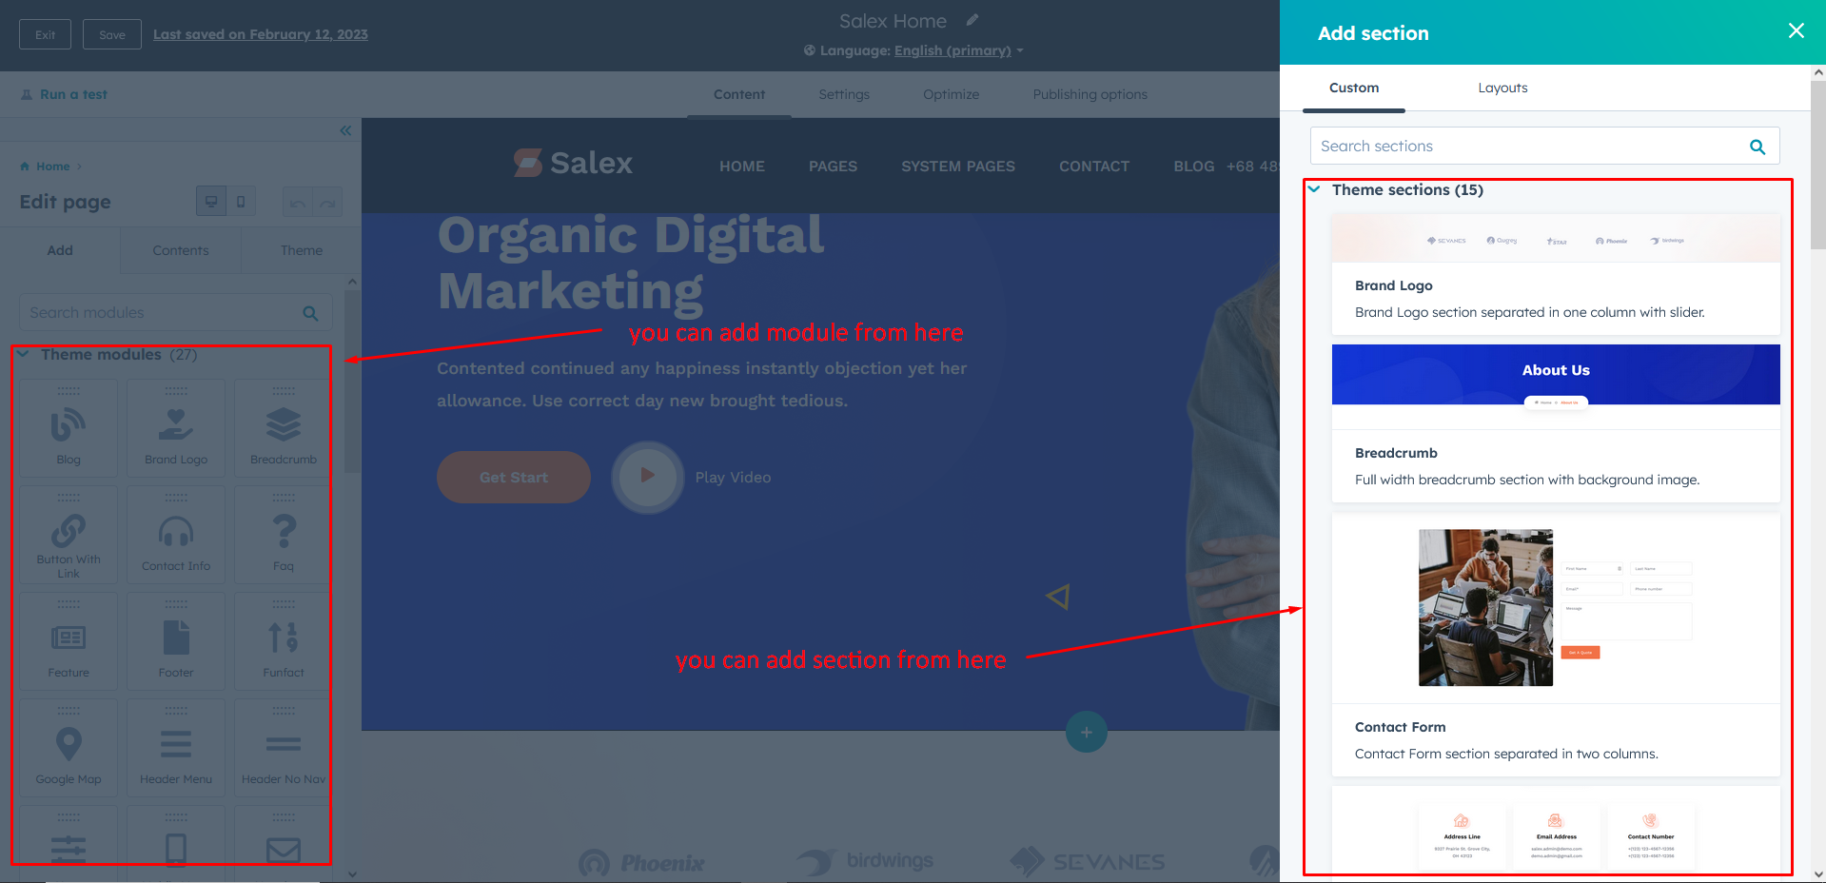Click the search icon in Search sections
This screenshot has height=883, width=1826.
1757,147
